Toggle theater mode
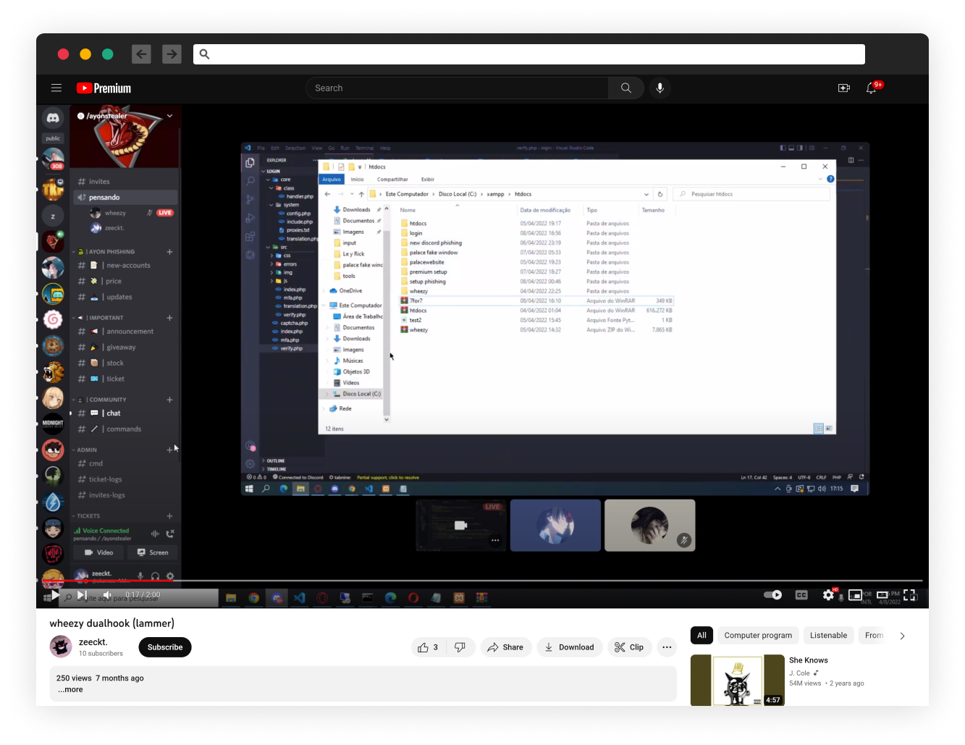965x745 pixels. (882, 595)
